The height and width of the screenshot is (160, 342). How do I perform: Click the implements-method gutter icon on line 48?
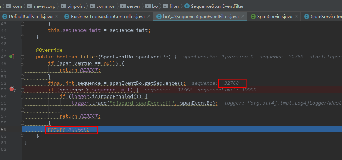(11, 57)
